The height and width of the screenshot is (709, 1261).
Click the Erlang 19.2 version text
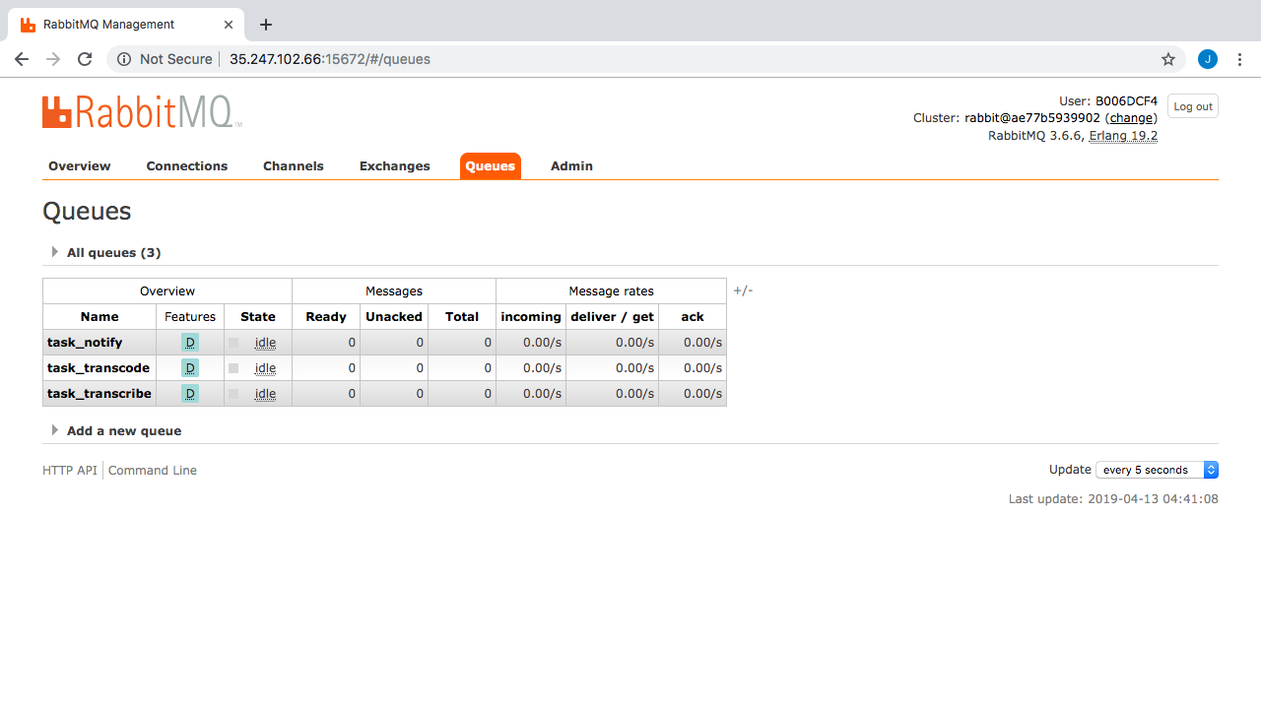click(1123, 136)
